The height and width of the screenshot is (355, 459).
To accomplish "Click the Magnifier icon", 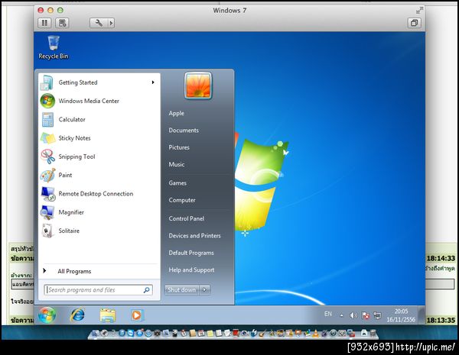I will point(47,212).
